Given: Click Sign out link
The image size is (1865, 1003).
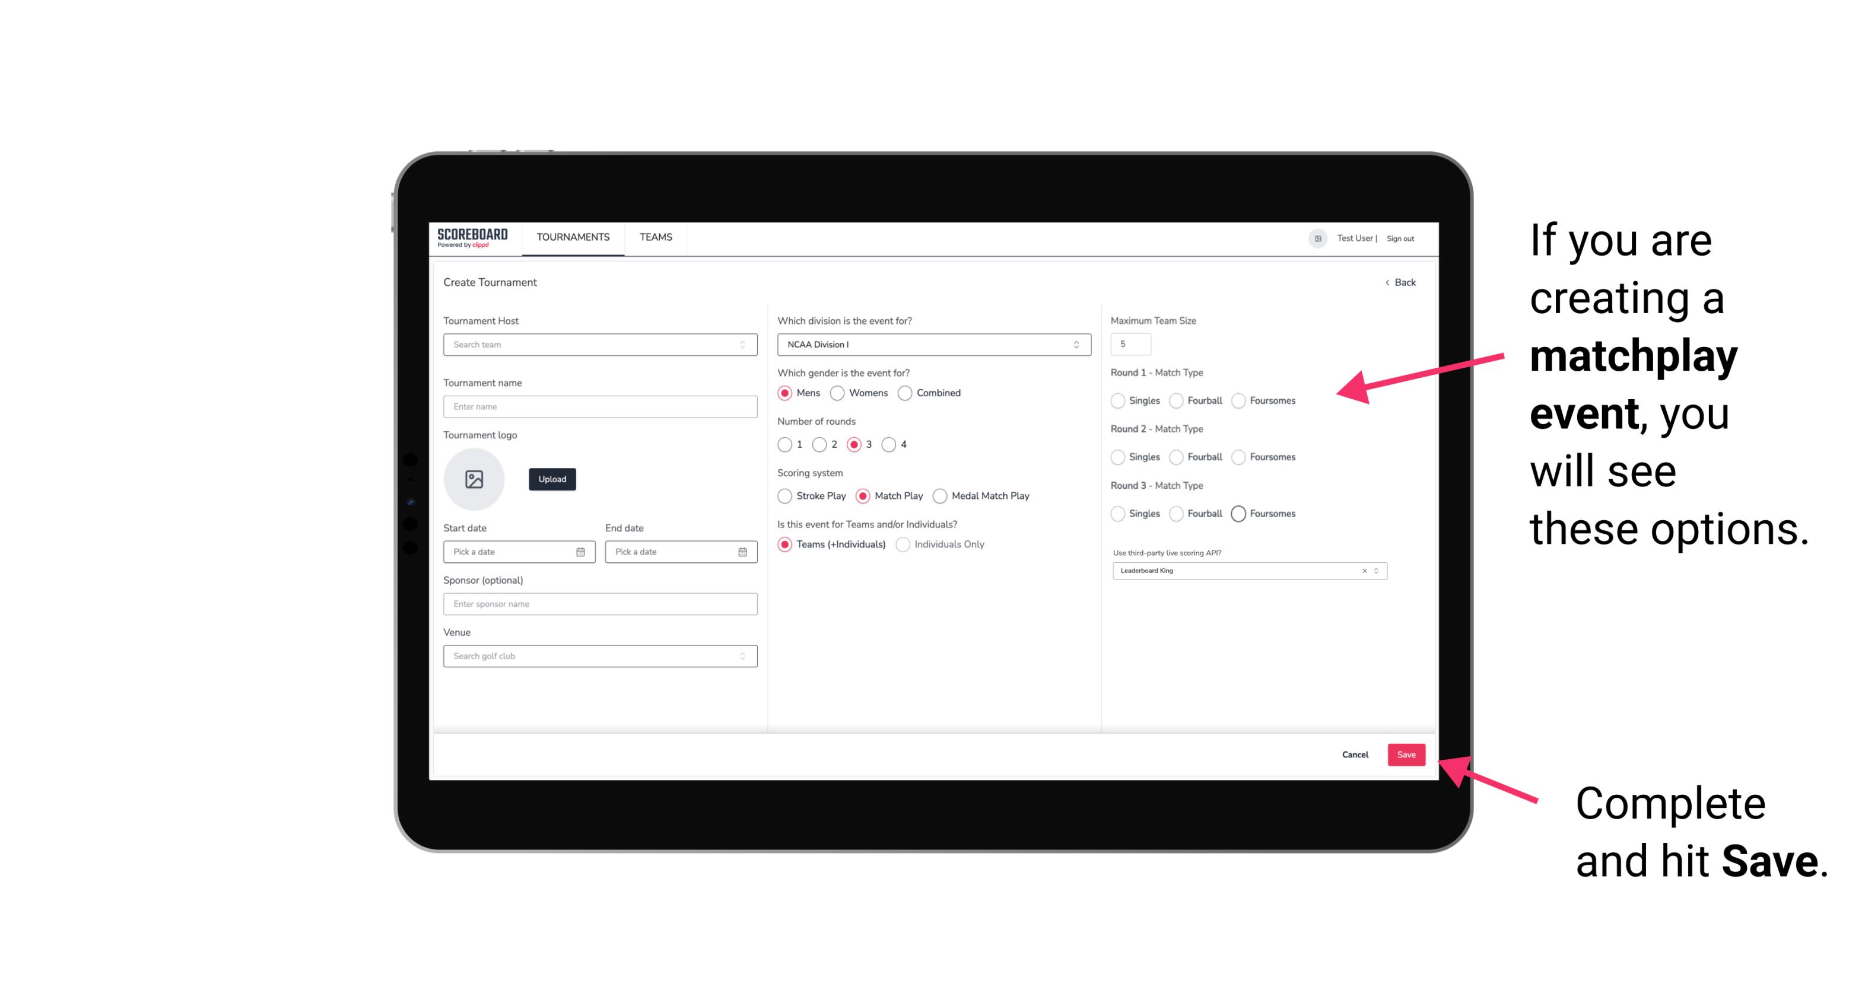Looking at the screenshot, I should [1399, 237].
